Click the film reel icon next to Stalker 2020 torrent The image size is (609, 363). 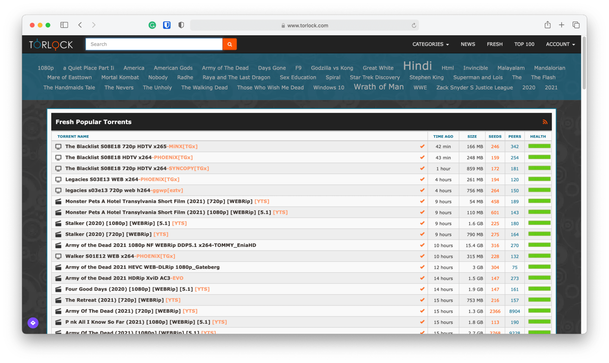tap(59, 223)
